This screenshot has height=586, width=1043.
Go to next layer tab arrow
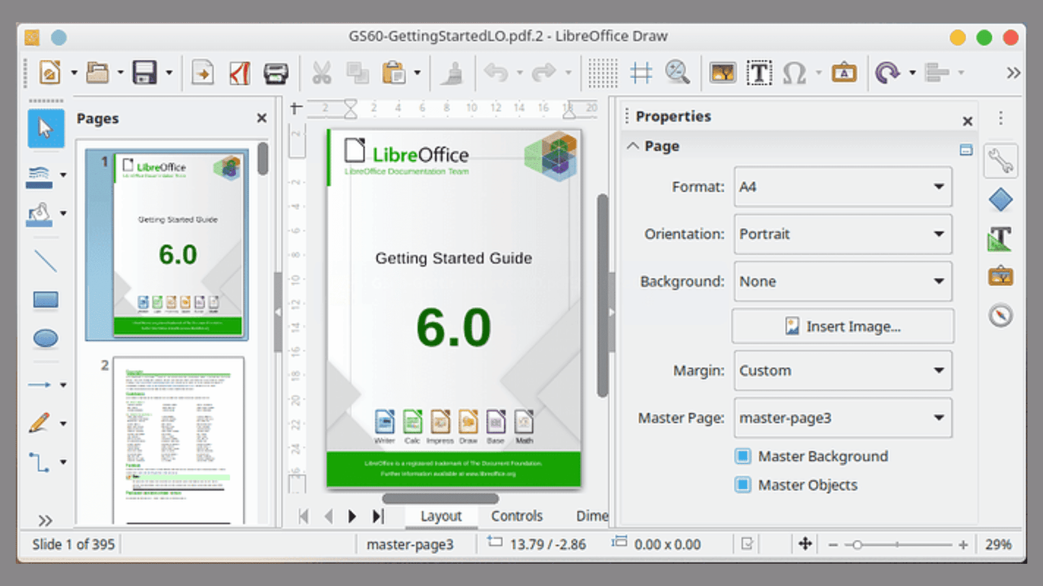click(352, 516)
